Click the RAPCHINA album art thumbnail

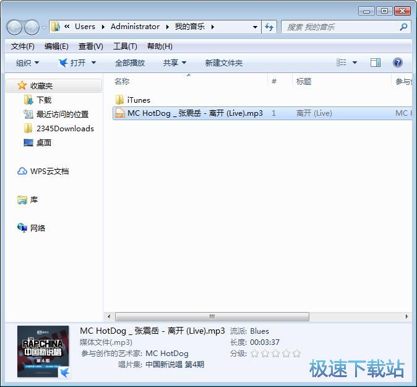pyautogui.click(x=43, y=351)
